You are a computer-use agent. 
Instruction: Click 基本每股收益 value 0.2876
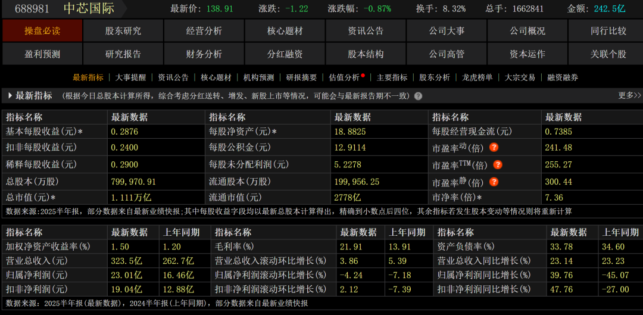click(124, 132)
